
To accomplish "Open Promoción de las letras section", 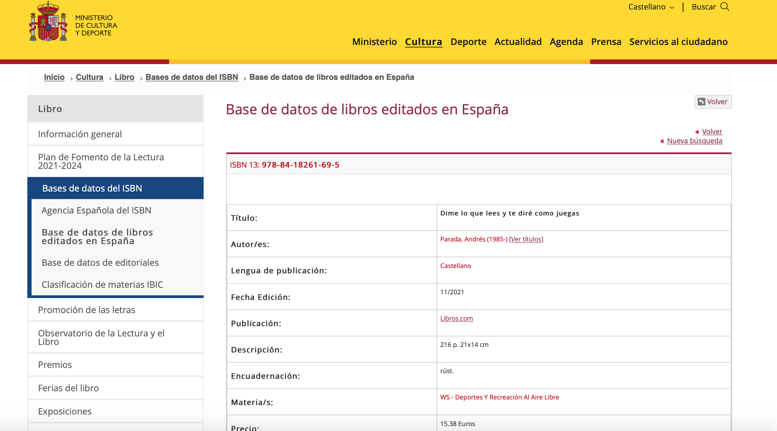I will click(x=87, y=310).
